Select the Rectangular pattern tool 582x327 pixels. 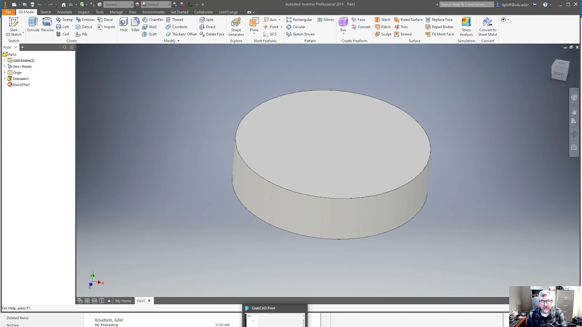tap(299, 20)
